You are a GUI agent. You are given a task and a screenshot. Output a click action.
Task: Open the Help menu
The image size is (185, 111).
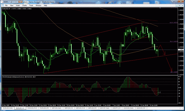(x=45, y=5)
